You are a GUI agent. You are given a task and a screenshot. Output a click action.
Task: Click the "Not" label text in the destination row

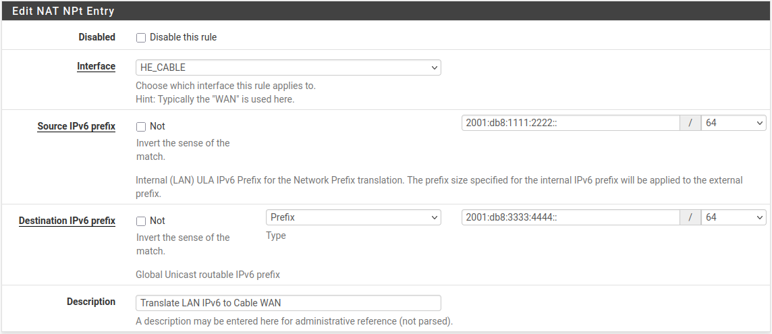point(157,221)
